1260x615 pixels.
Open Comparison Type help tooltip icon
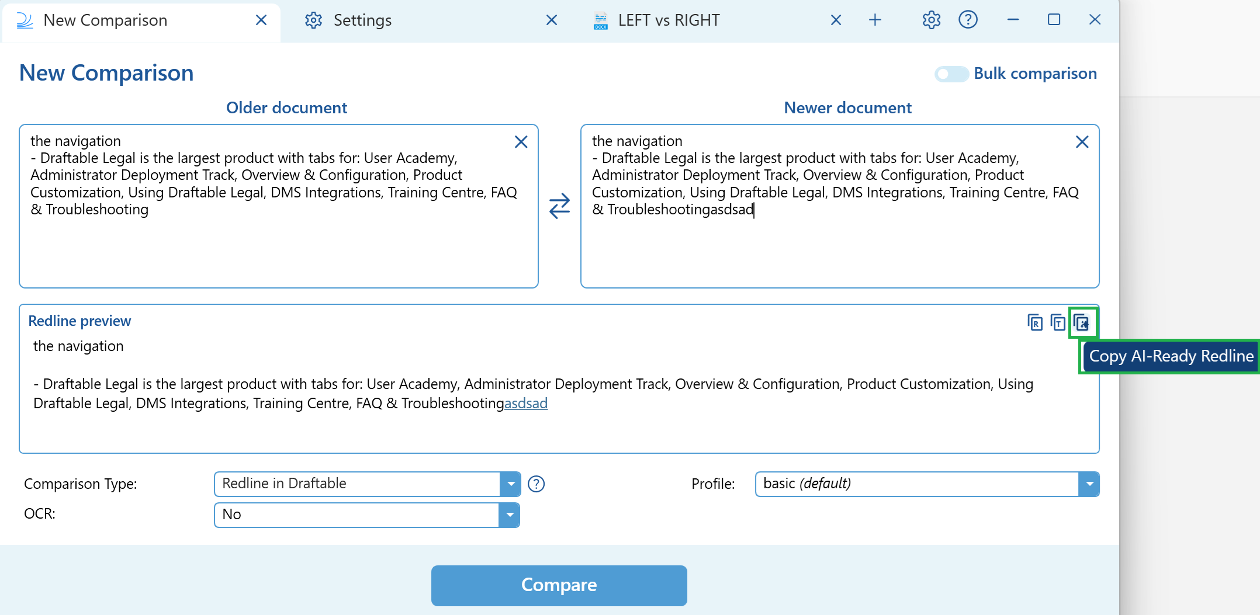536,484
